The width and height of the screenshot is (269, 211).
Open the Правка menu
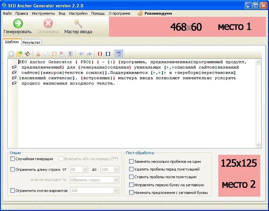pyautogui.click(x=21, y=13)
